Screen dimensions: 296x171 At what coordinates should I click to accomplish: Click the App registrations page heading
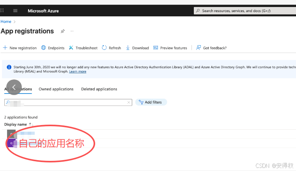click(x=27, y=31)
